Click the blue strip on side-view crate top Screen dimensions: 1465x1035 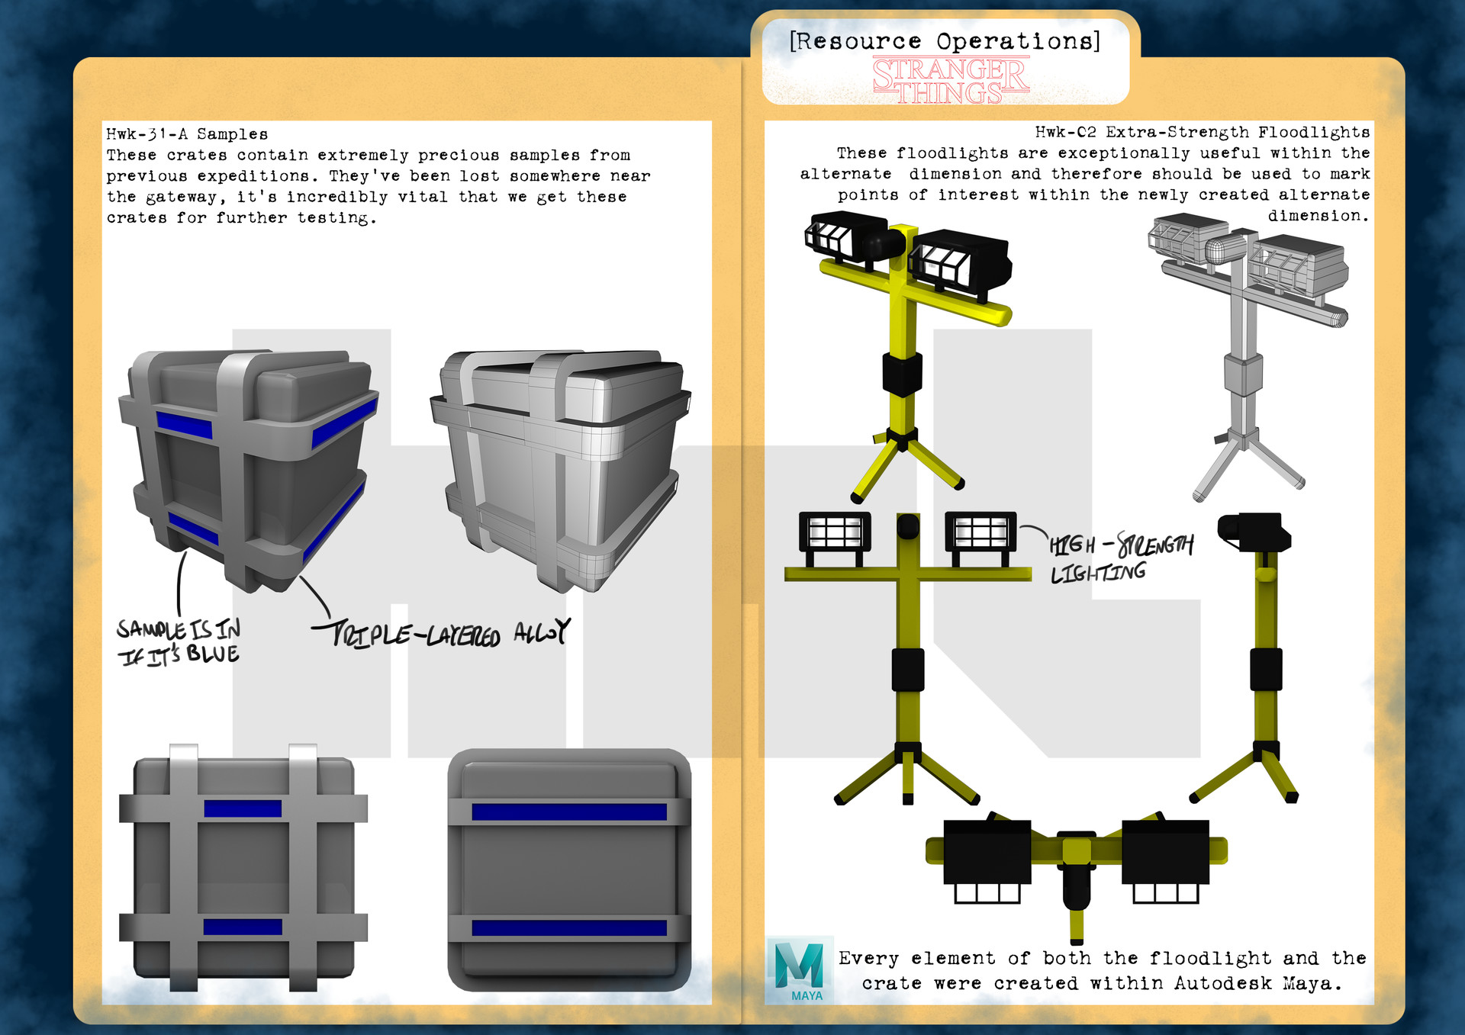568,812
